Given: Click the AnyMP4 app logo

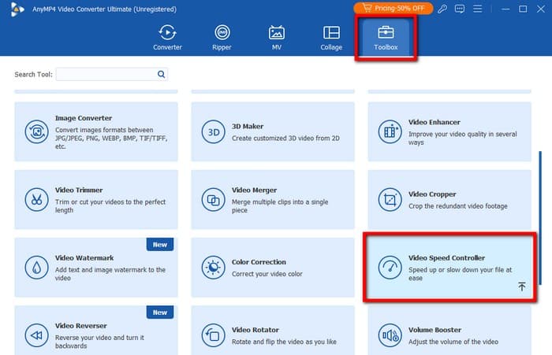Looking at the screenshot, I should point(17,9).
